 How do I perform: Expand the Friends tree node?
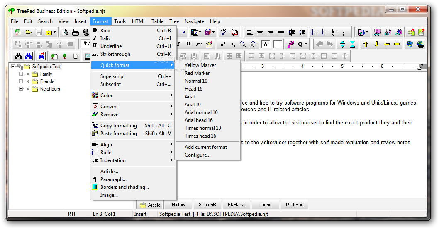coord(21,81)
